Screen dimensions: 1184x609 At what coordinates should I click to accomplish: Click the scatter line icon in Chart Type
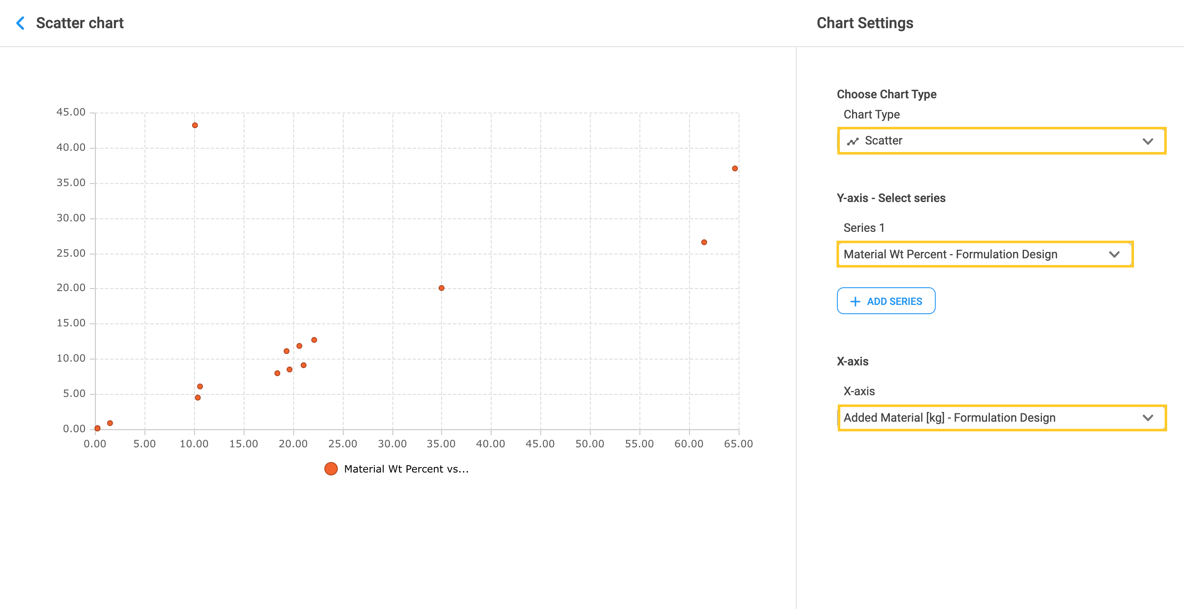point(853,141)
